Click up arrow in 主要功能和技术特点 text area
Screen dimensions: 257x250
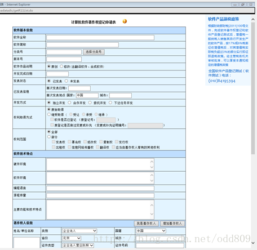click(x=152, y=205)
